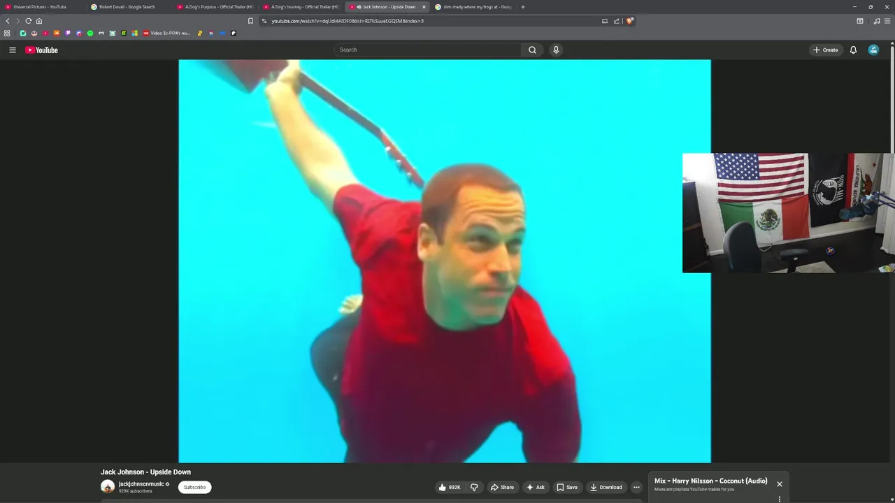Click the webcam overlay with flags
The image size is (895, 503).
788,213
